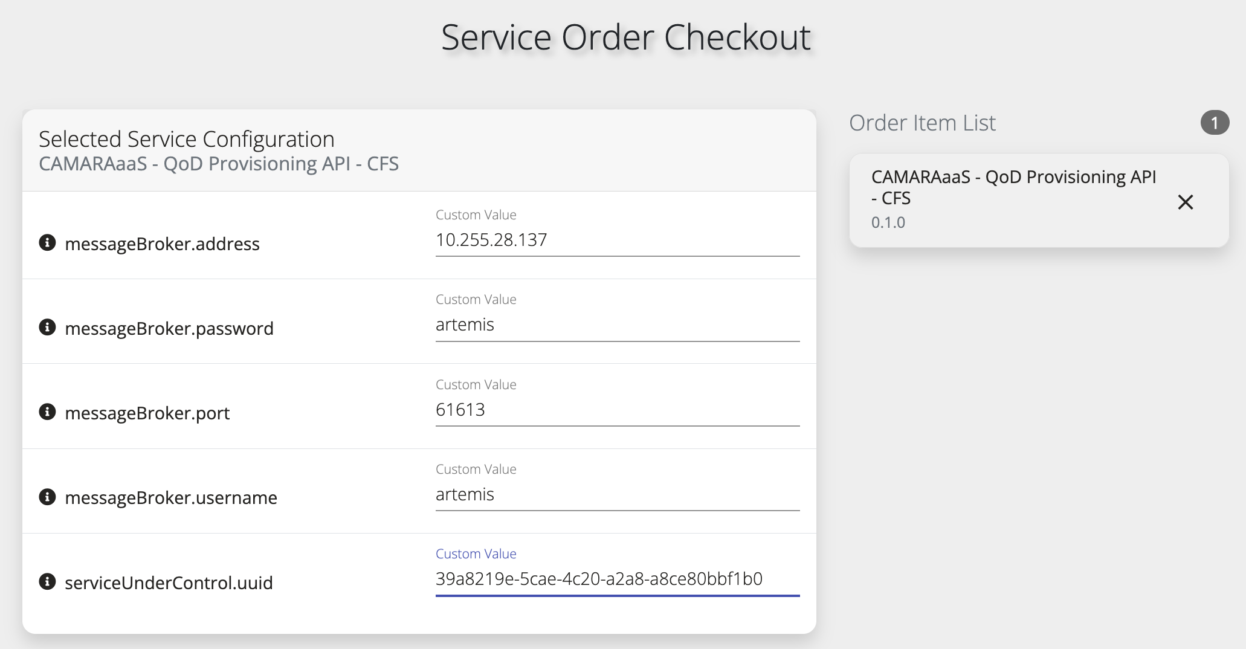Click the order item count badge

pos(1215,123)
